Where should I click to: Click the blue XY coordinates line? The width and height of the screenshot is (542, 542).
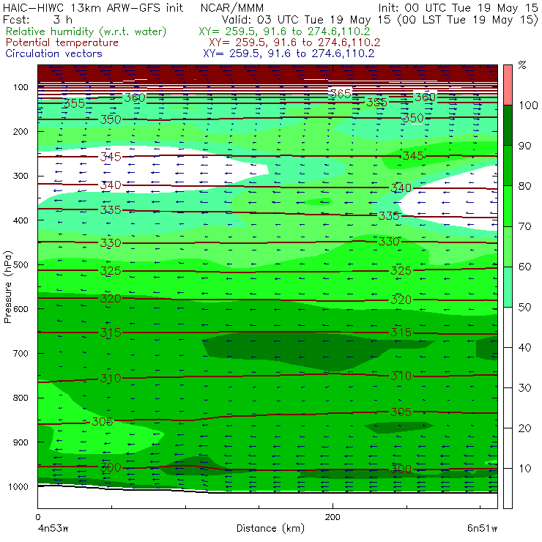[x=289, y=53]
